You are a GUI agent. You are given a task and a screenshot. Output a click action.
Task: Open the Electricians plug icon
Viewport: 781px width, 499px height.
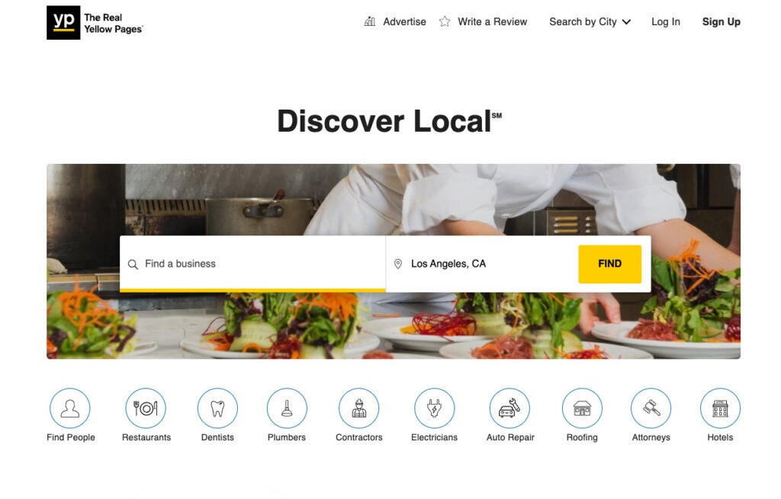pos(434,408)
